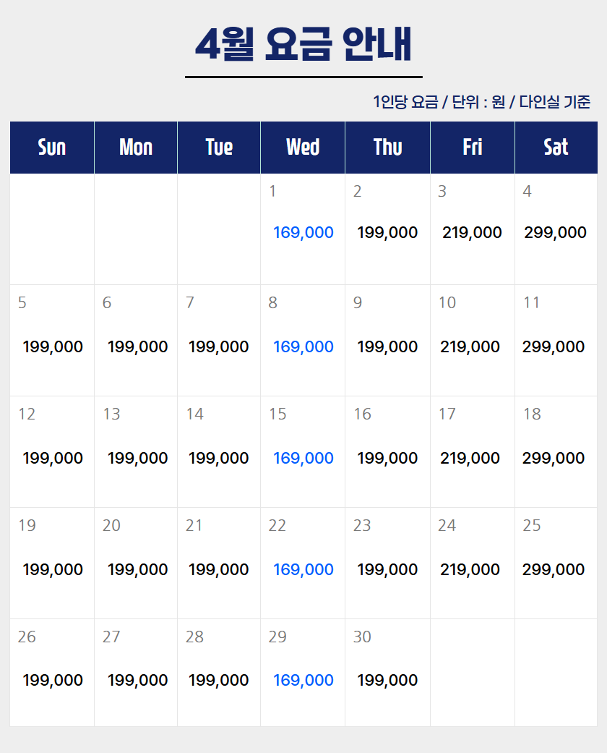607x753 pixels.
Task: Select the 299,000 price on April 11
Action: (554, 347)
